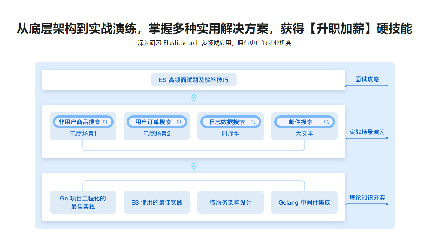Select the 面试攻略 side label
The height and width of the screenshot is (245, 429).
click(367, 79)
